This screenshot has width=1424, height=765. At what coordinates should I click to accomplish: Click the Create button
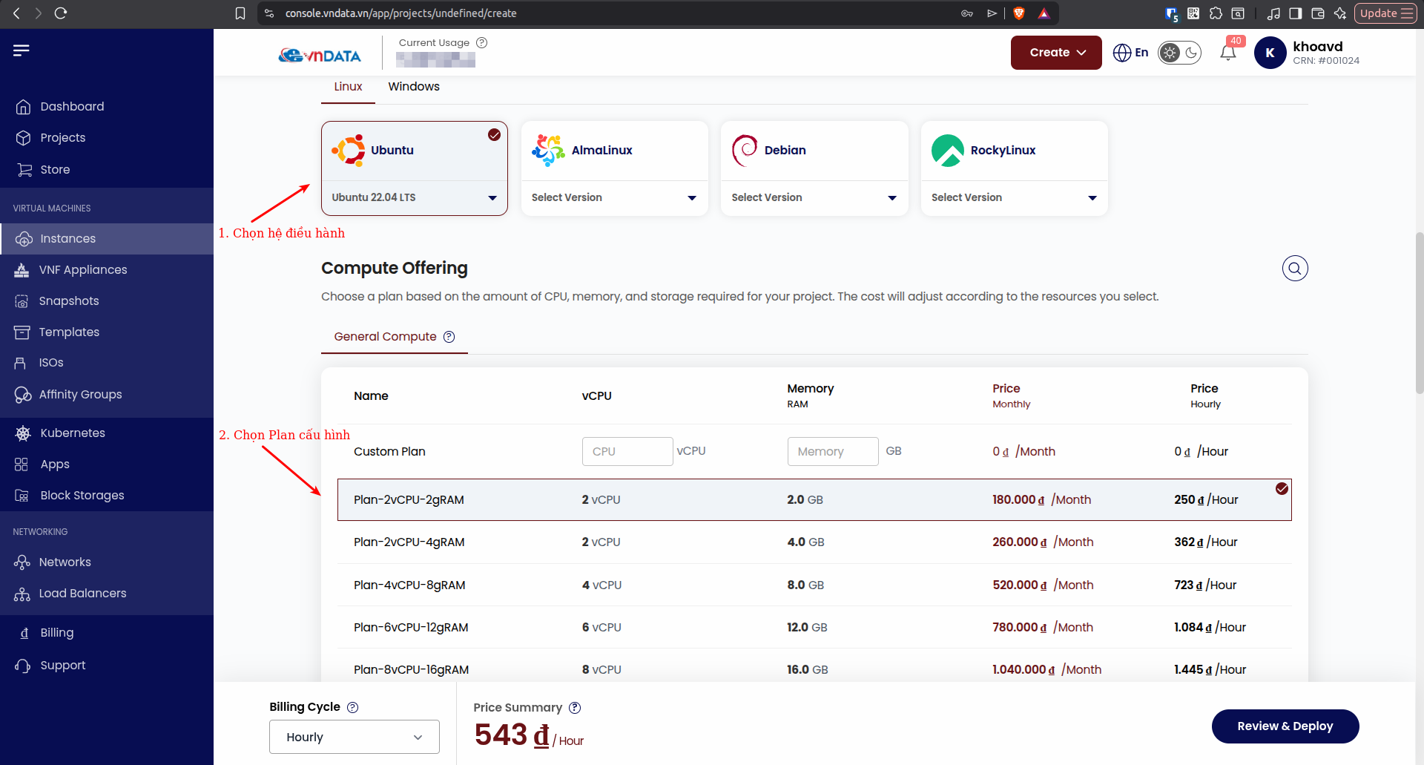point(1056,53)
